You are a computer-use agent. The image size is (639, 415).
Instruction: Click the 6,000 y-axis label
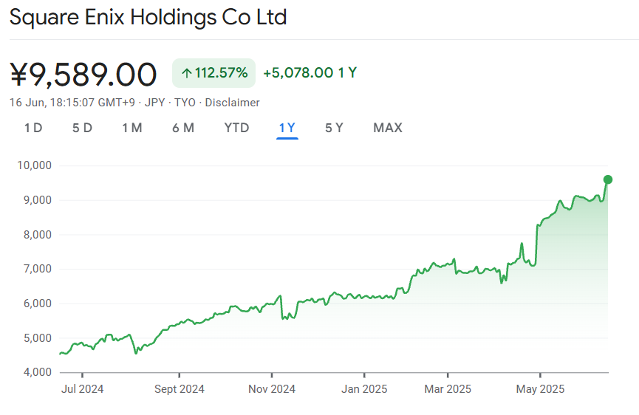pos(38,303)
